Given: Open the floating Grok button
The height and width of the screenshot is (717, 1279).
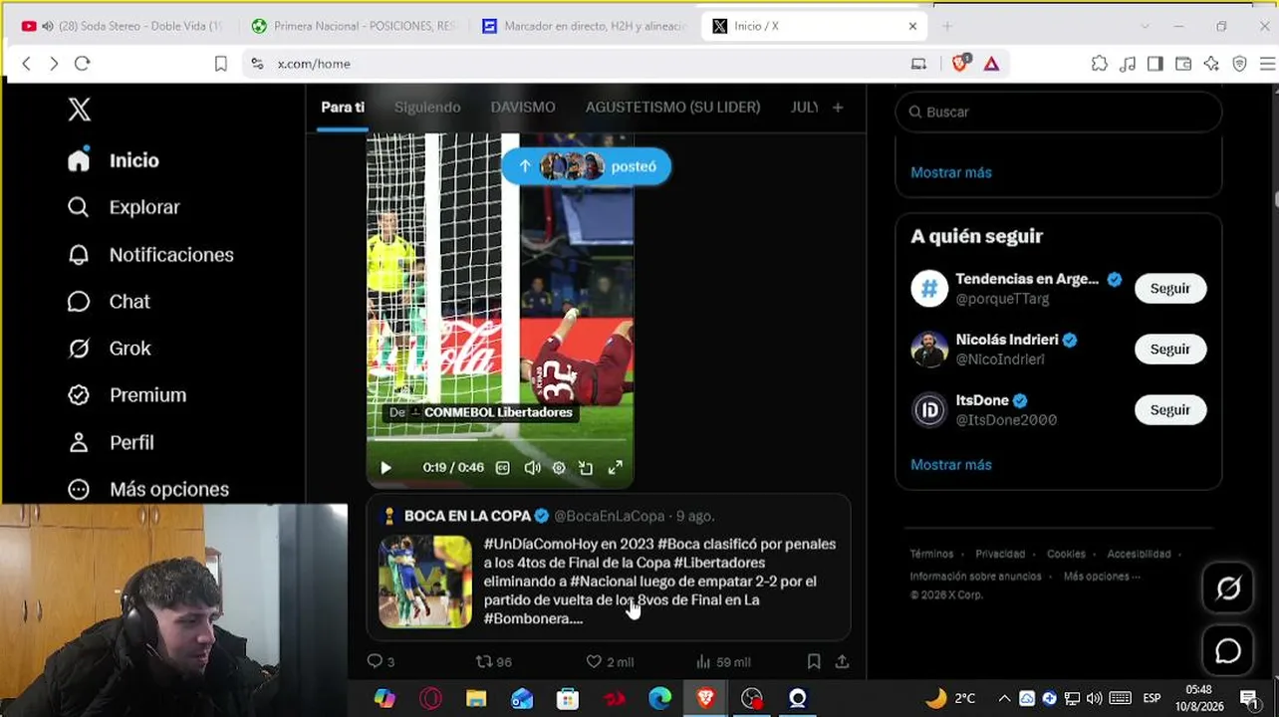Looking at the screenshot, I should (x=1228, y=589).
